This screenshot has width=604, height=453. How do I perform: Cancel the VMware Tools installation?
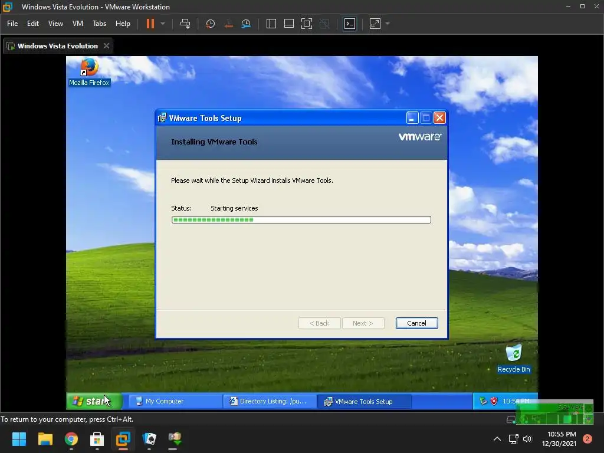click(416, 323)
